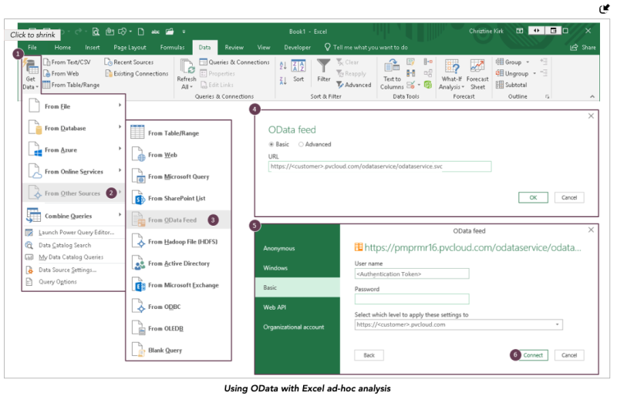Switch to the Page Layout tab

[x=130, y=47]
